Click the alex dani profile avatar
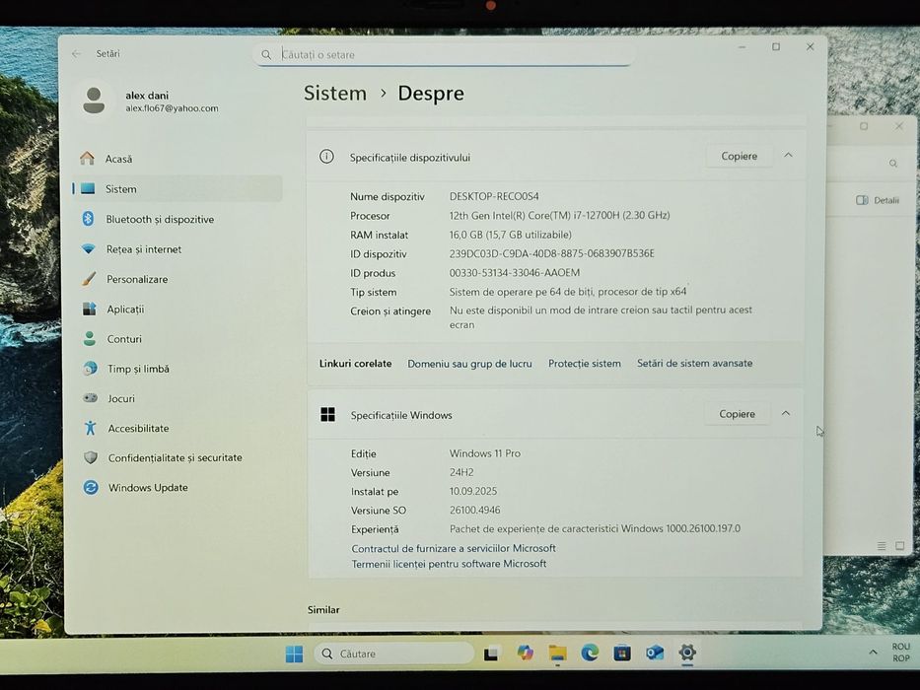920x690 pixels. [94, 101]
